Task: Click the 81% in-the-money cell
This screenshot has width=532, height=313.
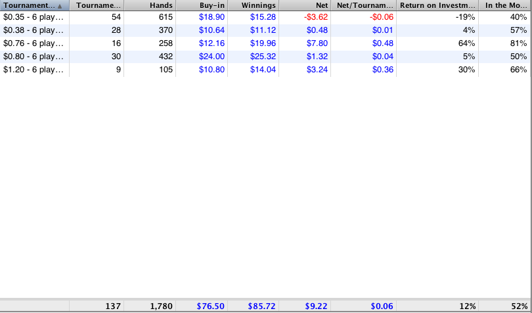Action: point(518,43)
